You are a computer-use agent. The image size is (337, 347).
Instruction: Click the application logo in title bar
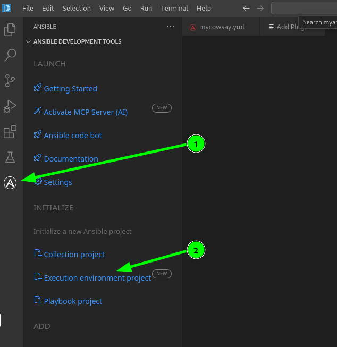(6, 8)
